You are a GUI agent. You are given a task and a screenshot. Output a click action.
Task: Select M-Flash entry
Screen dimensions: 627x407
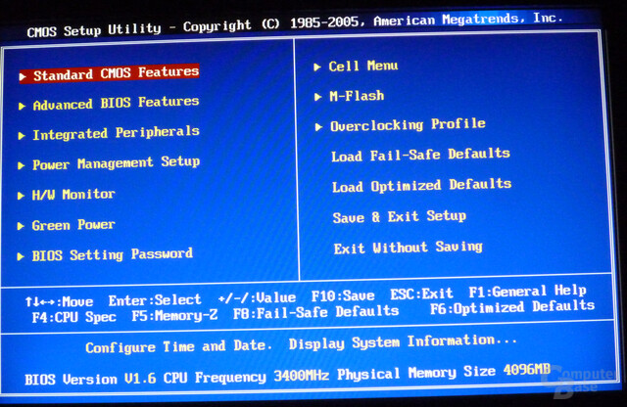(x=357, y=96)
